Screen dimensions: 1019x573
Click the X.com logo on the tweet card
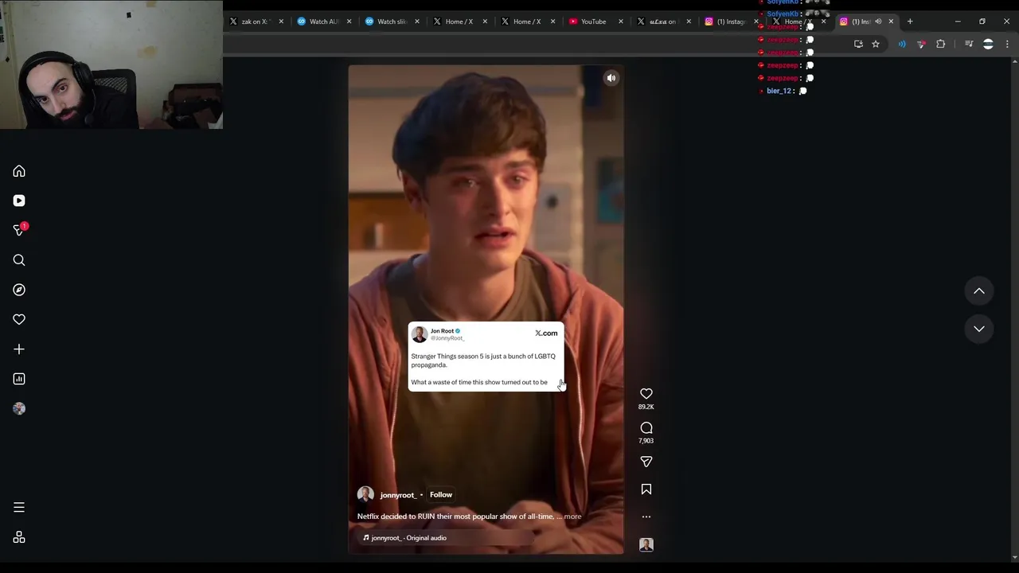[x=546, y=333]
